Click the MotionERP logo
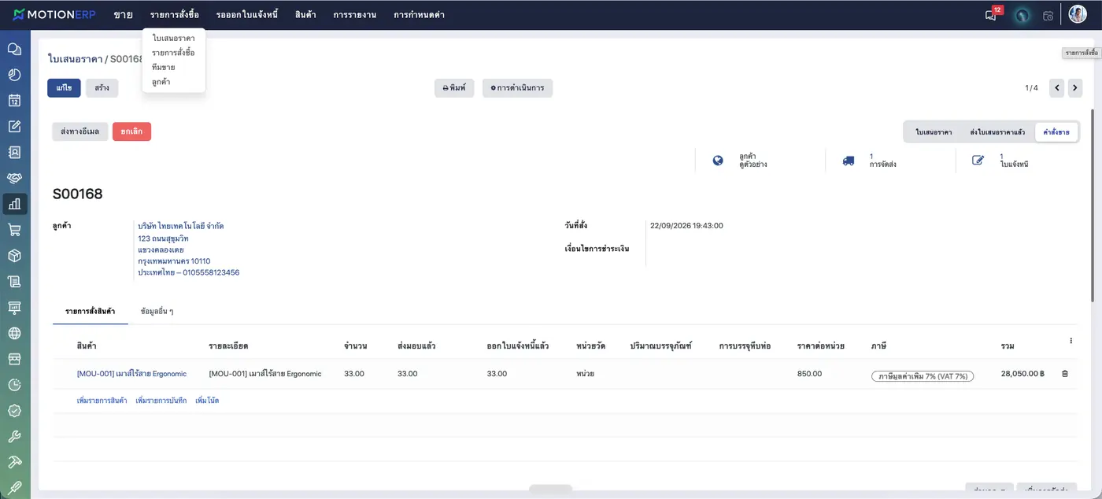 (x=54, y=15)
